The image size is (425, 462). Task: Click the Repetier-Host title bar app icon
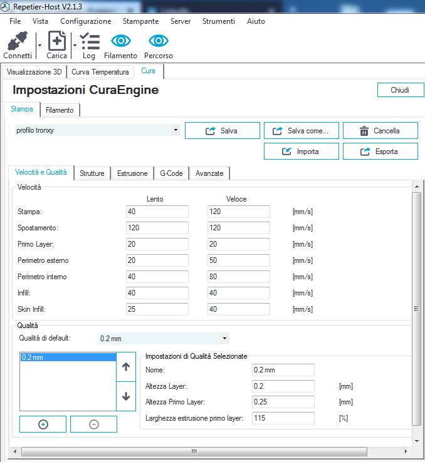[5, 6]
